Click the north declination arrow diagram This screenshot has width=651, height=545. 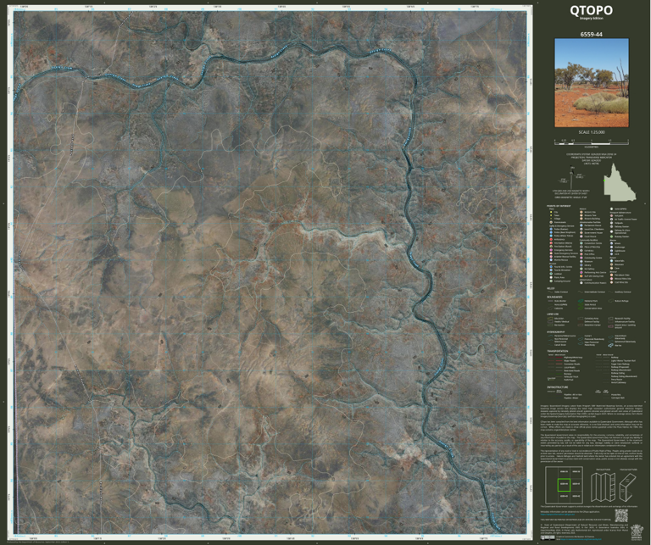coord(570,178)
